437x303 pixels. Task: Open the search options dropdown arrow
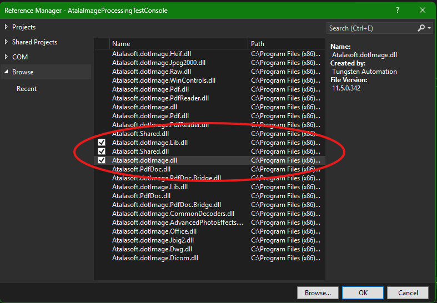tap(429, 28)
